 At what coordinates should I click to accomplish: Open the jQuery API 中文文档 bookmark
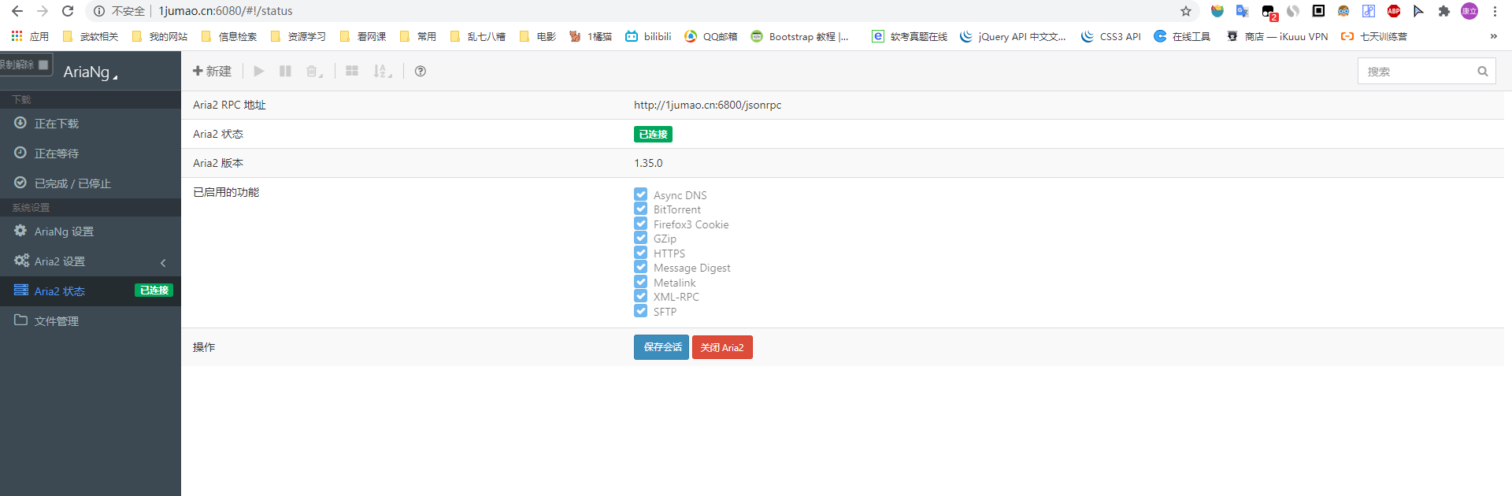point(1013,36)
